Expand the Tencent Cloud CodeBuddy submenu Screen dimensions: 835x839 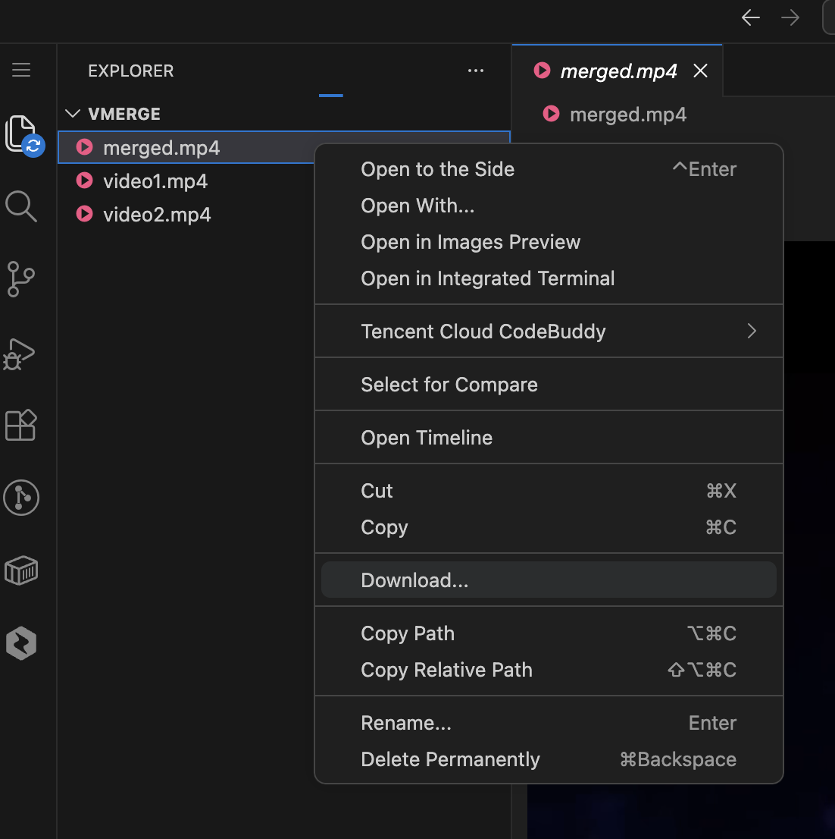[x=549, y=332]
